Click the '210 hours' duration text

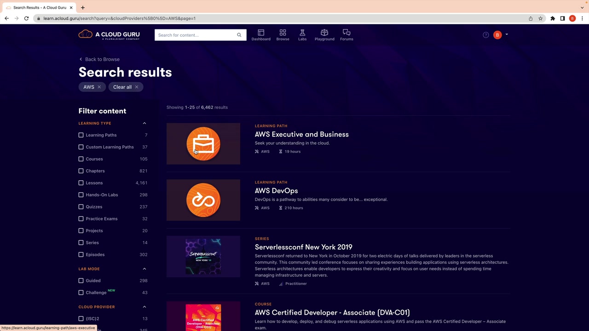coord(294,208)
